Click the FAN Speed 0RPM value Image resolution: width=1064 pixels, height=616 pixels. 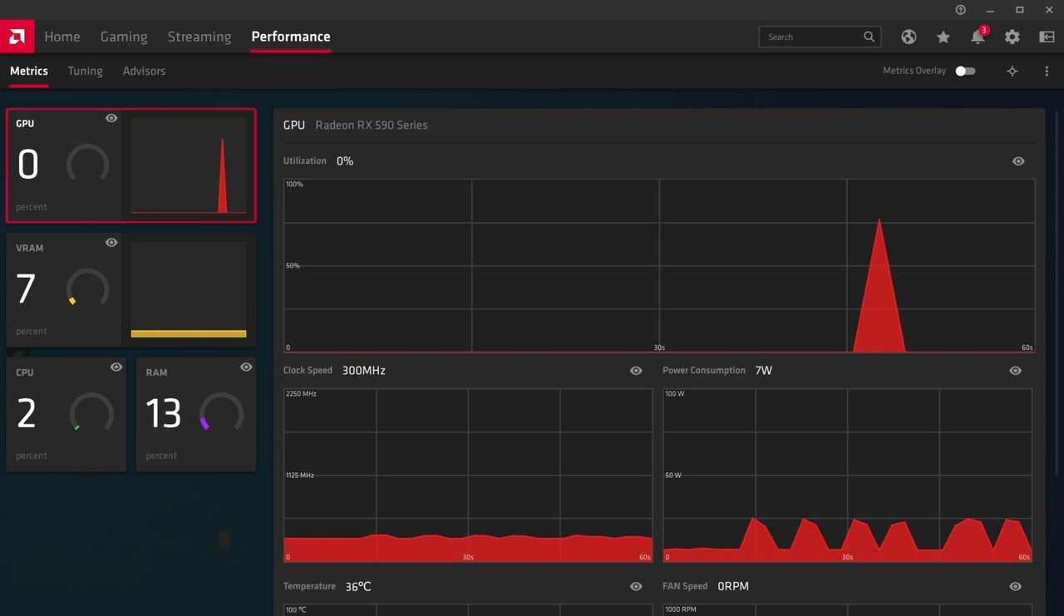733,587
